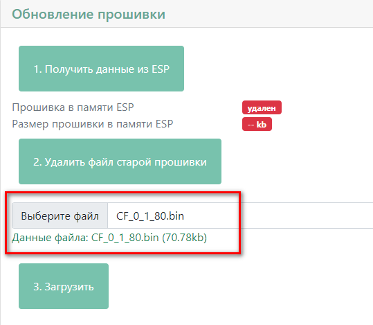Click the red '-- kb' size badge
This screenshot has width=373, height=325.
pos(257,124)
